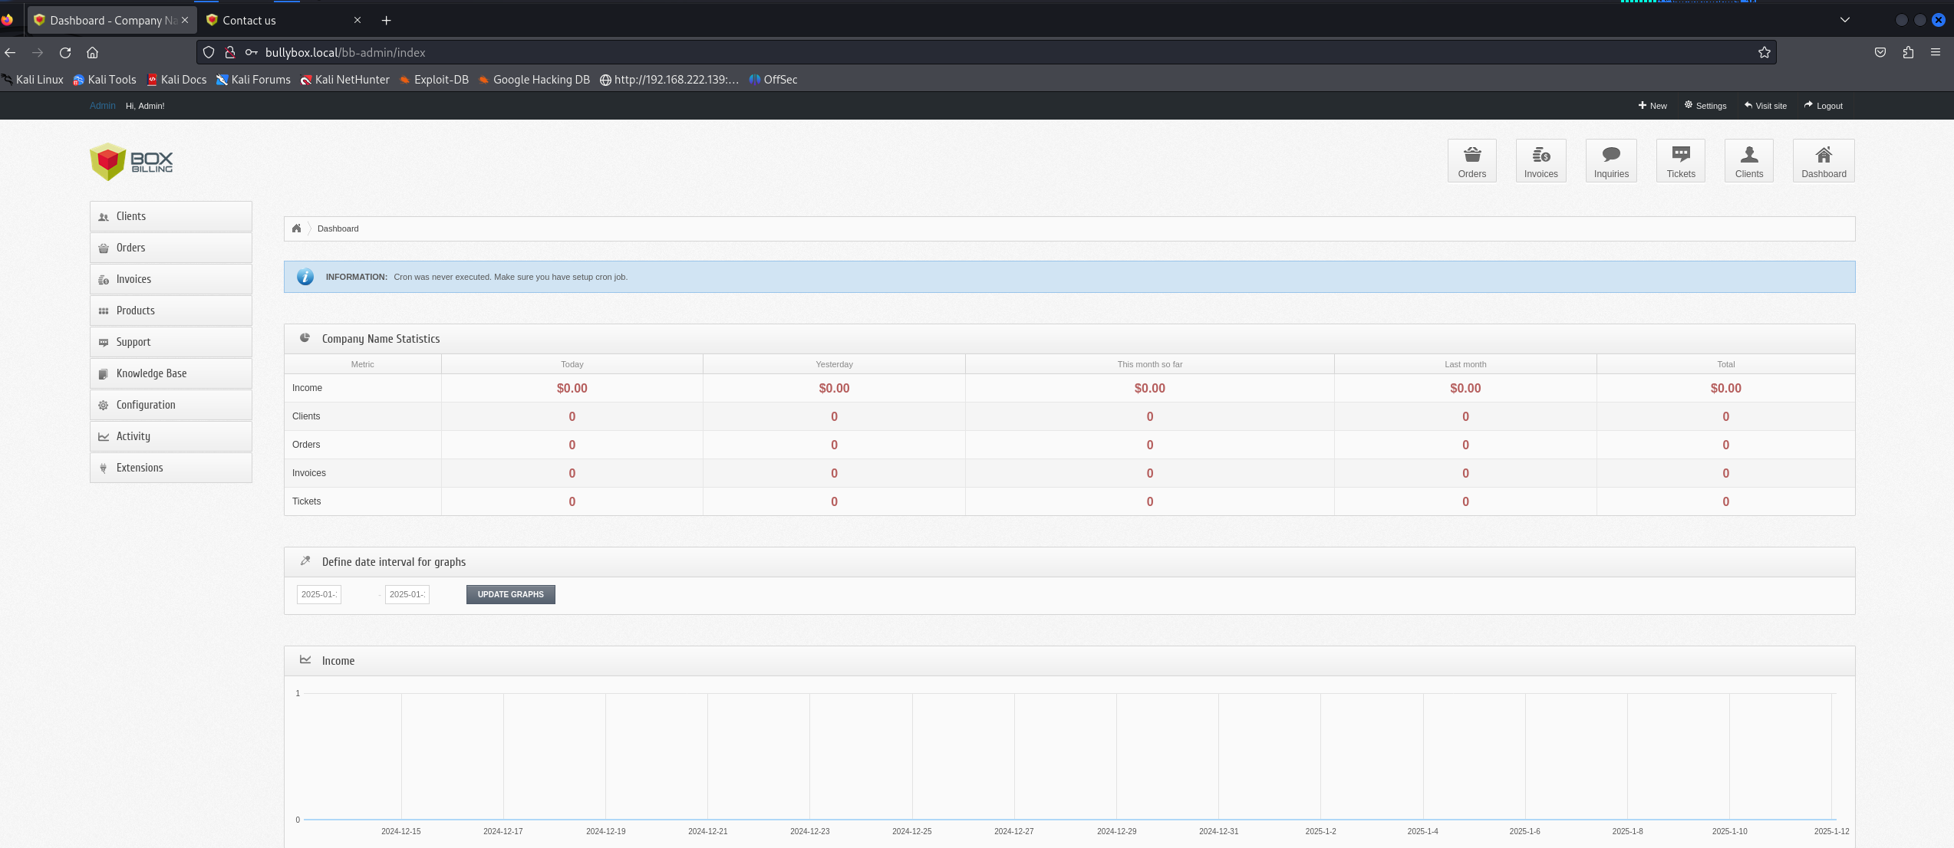Open the Kali Tools bookmark
The width and height of the screenshot is (1954, 848).
pyautogui.click(x=104, y=80)
